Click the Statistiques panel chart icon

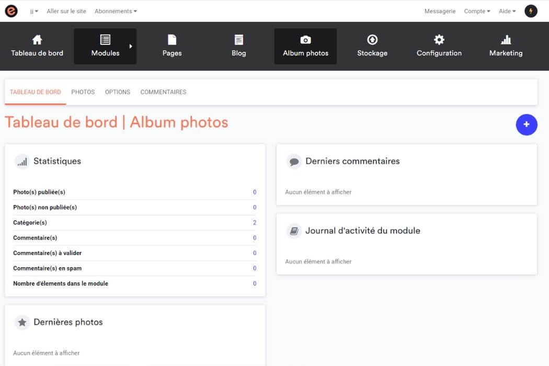pos(21,161)
